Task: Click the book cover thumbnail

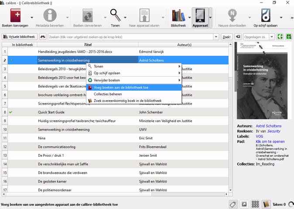Action: tap(262, 81)
